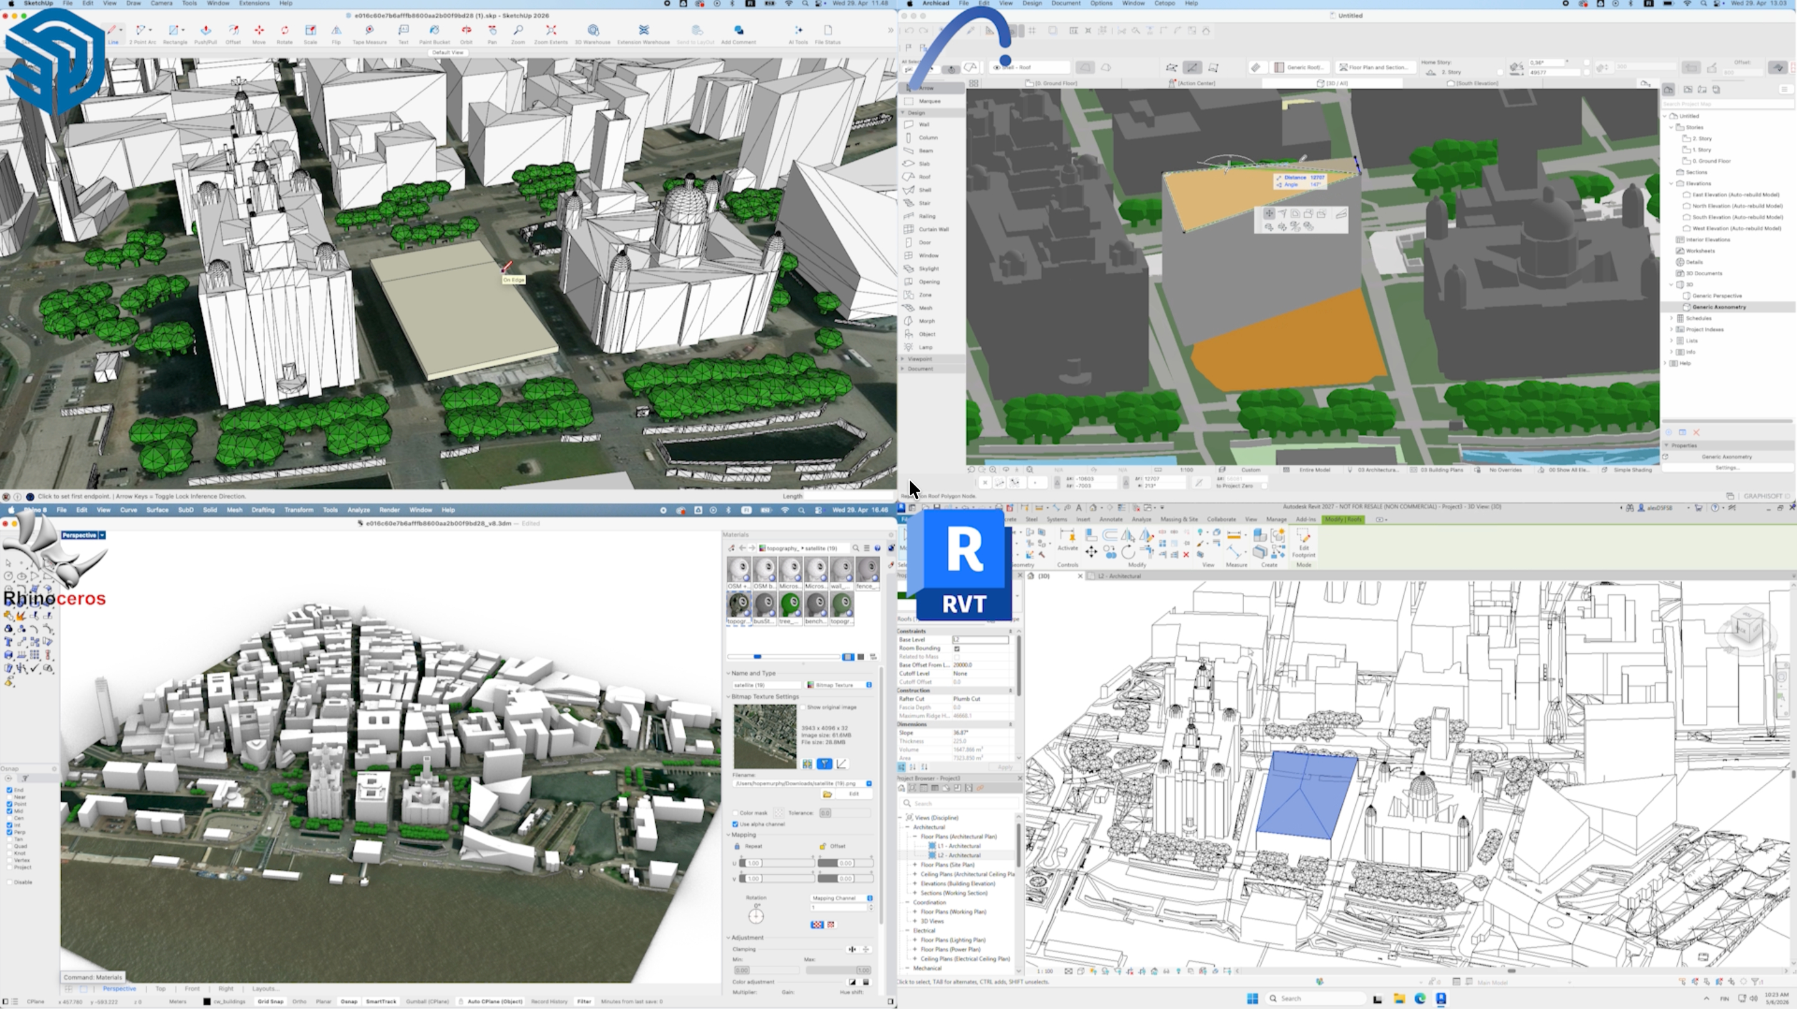
Task: Switch to the Orbit tool in SketchUp
Action: point(466,34)
